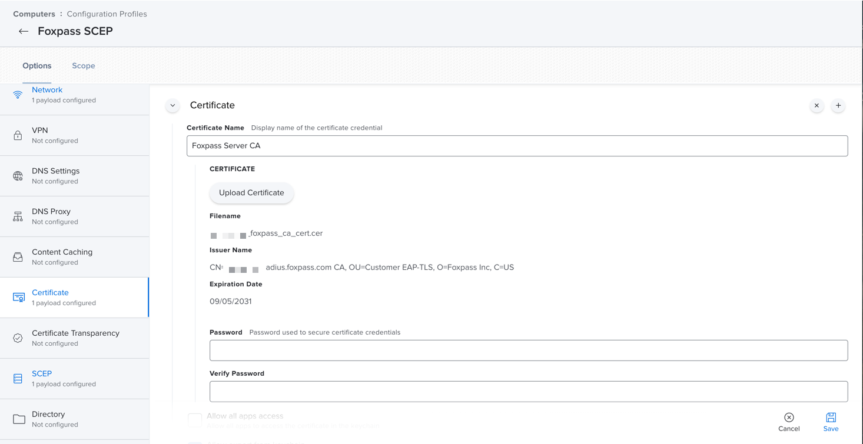Switch to the Scope tab

(x=84, y=66)
